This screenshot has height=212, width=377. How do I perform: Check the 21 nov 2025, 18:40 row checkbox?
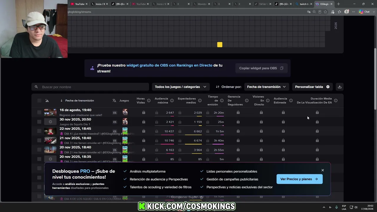tap(39, 140)
